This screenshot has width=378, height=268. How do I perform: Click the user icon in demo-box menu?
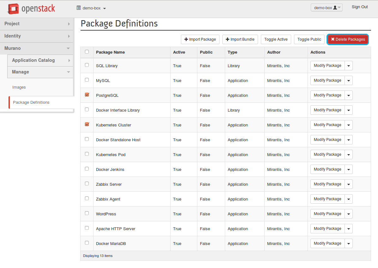pos(335,8)
